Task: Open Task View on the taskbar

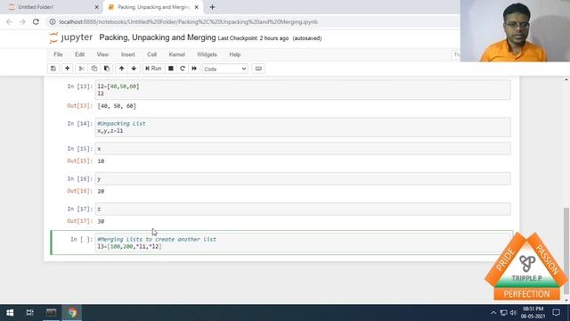Action: 29,313
